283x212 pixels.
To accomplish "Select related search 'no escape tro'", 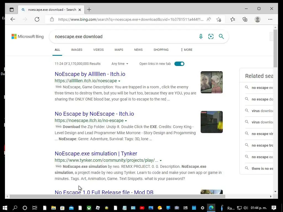I will click(259, 145).
